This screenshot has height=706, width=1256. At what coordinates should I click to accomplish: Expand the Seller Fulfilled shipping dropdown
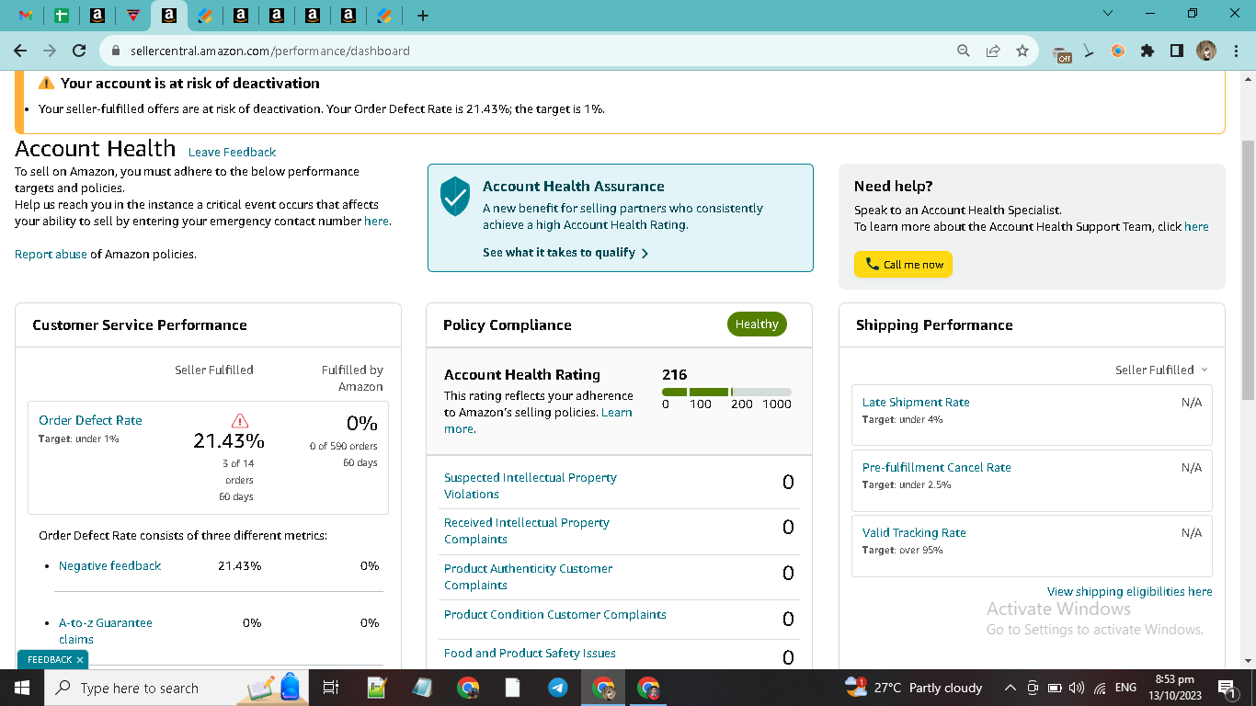click(1161, 370)
